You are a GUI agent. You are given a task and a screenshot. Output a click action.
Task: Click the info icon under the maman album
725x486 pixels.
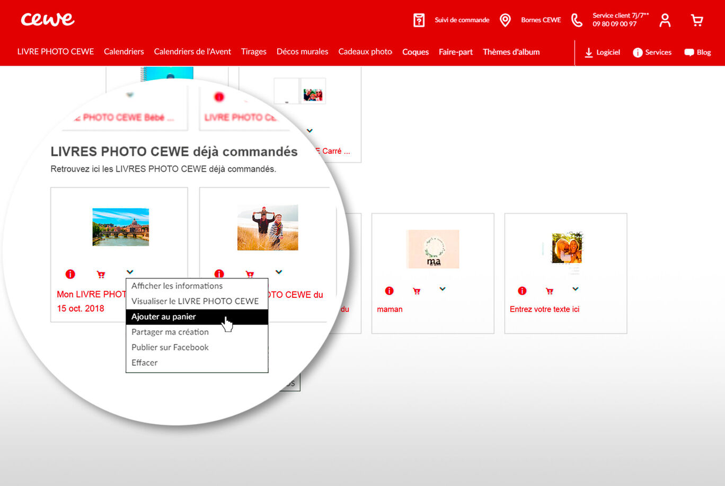pyautogui.click(x=390, y=290)
